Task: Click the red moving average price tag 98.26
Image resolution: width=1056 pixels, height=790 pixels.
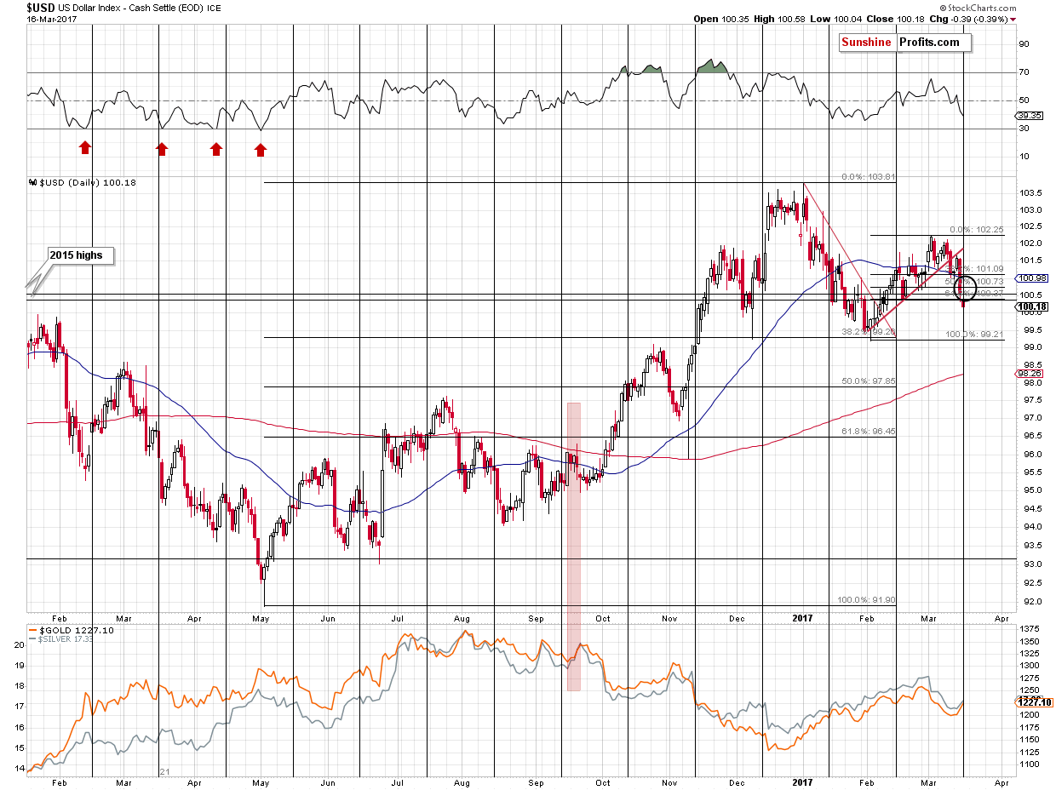Action: point(1029,374)
